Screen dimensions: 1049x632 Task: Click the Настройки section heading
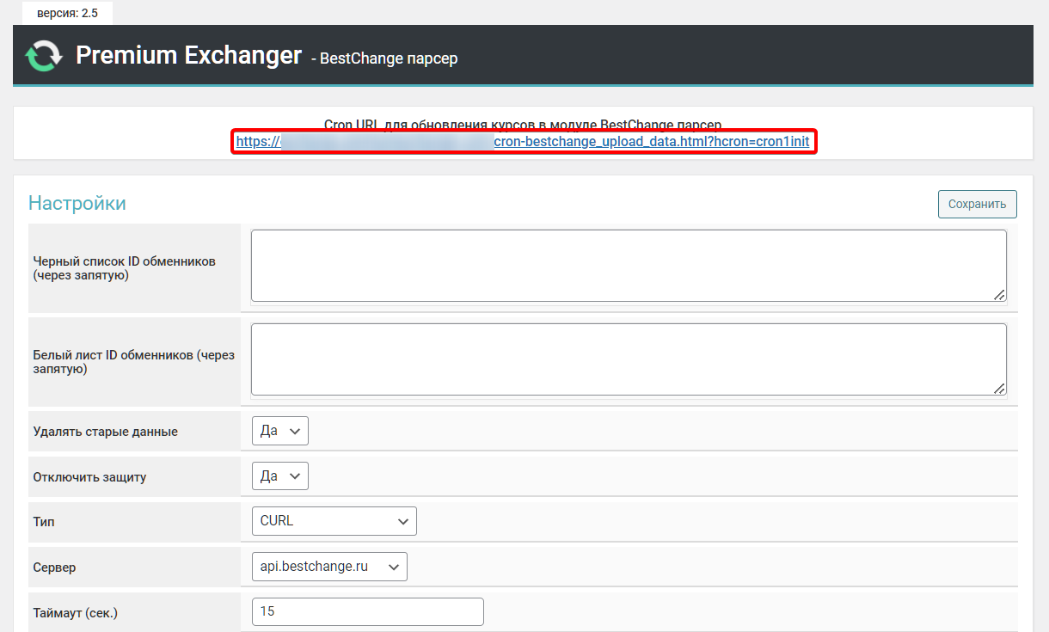click(x=77, y=203)
